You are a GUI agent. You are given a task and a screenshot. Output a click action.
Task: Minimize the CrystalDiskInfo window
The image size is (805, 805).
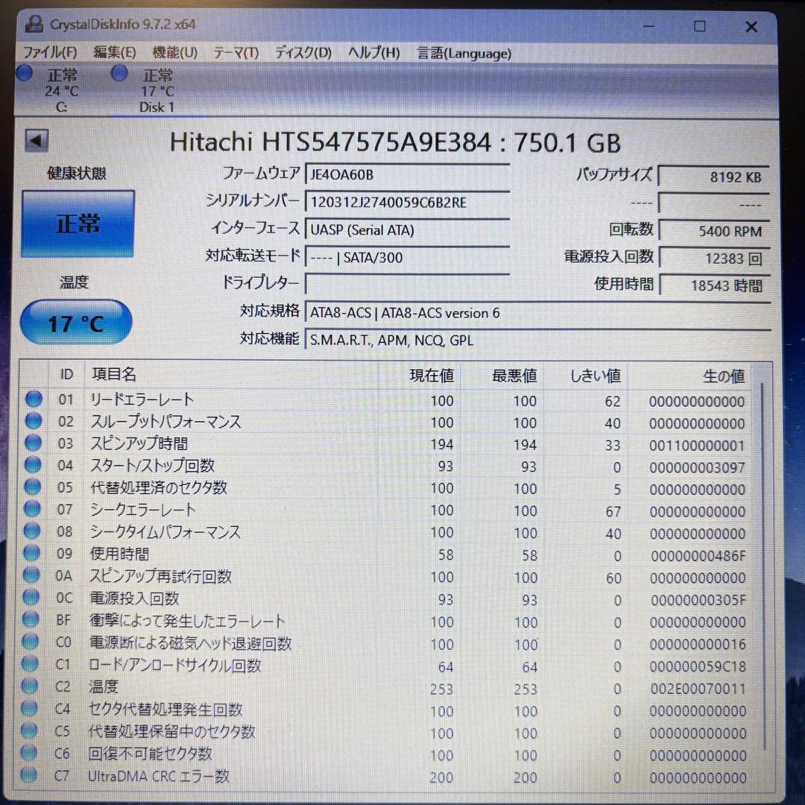coord(649,26)
